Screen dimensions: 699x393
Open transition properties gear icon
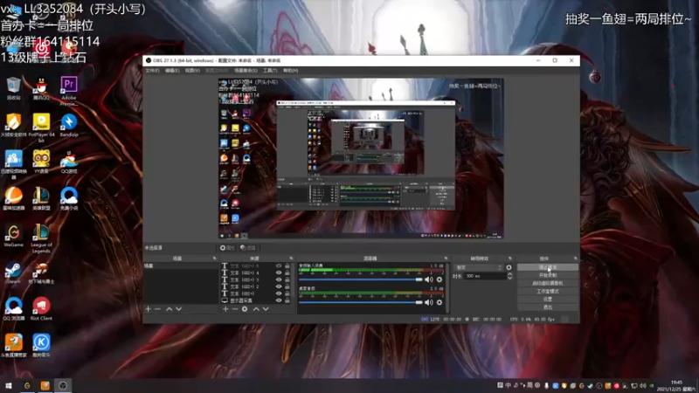[x=509, y=267]
